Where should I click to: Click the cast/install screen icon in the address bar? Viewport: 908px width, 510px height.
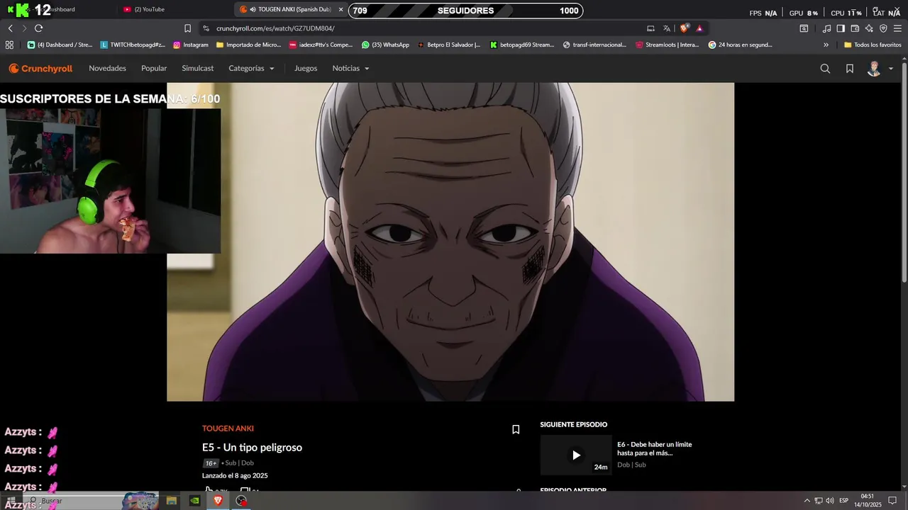650,28
